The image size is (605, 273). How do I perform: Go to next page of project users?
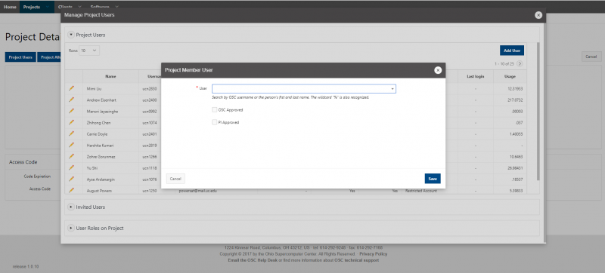(x=520, y=64)
